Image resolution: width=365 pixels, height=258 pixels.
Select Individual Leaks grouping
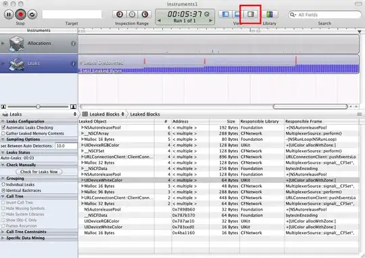[3, 184]
